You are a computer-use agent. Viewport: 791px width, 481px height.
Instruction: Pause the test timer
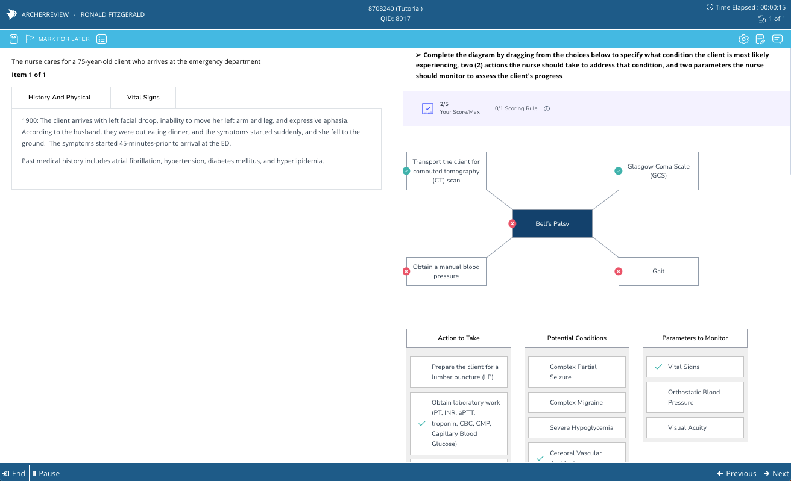coord(46,473)
